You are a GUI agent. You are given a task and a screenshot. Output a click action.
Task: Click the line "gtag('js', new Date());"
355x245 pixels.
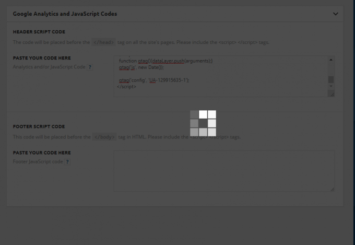coord(141,67)
